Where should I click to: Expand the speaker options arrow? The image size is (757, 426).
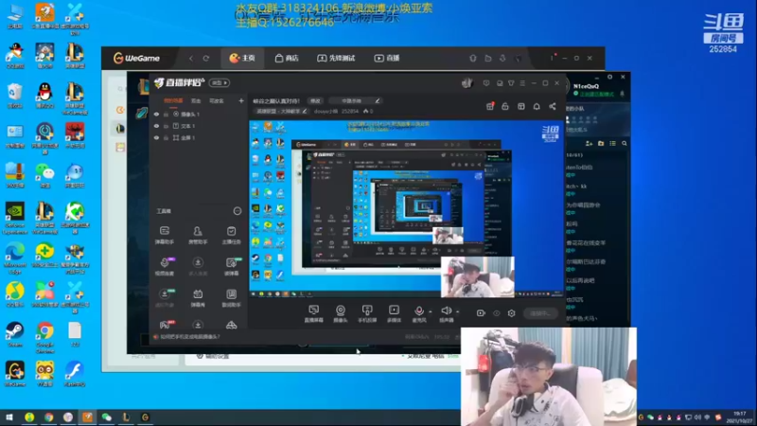[x=458, y=312]
